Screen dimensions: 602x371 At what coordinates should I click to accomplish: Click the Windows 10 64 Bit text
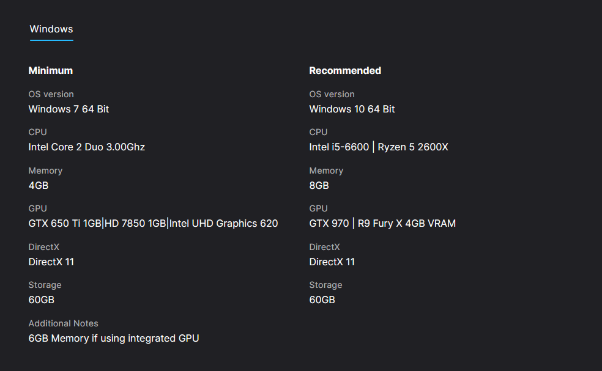(x=352, y=109)
